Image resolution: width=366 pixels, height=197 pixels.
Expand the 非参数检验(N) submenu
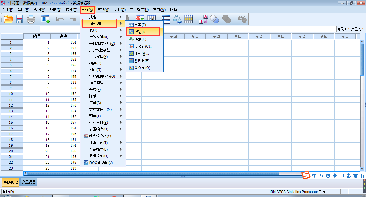pyautogui.click(x=103, y=109)
